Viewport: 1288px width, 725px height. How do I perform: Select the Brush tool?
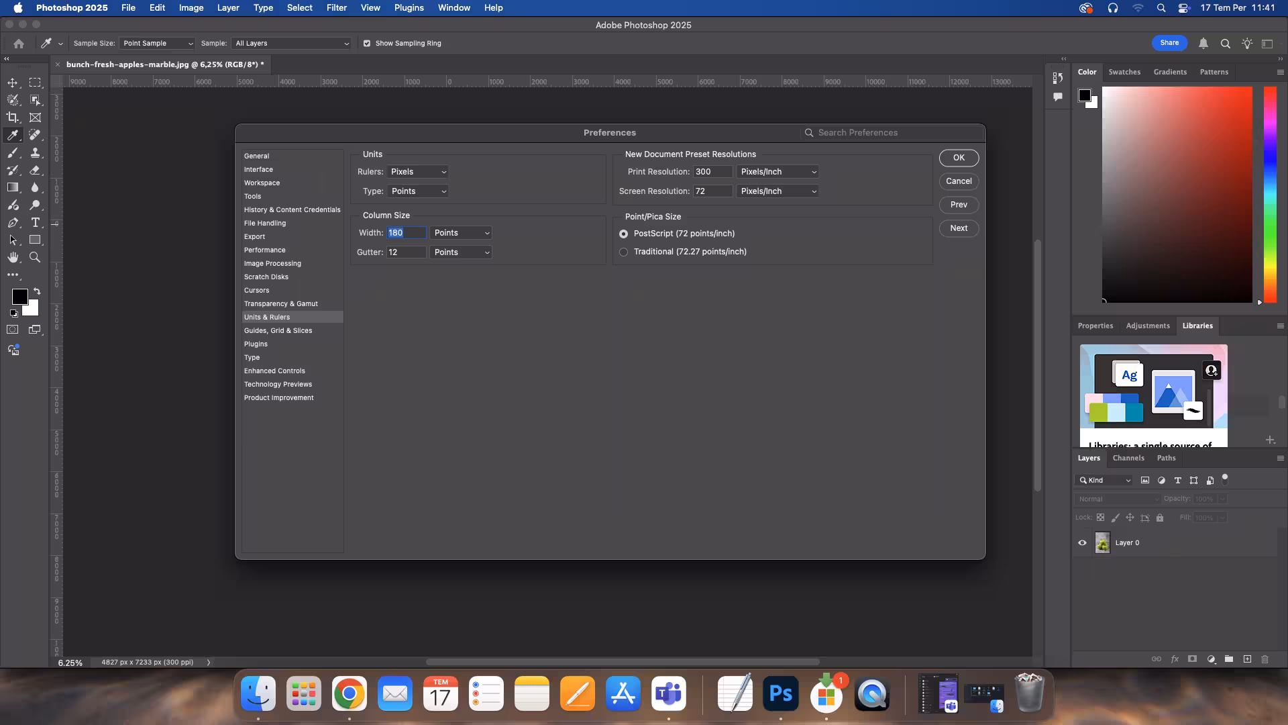pos(13,152)
